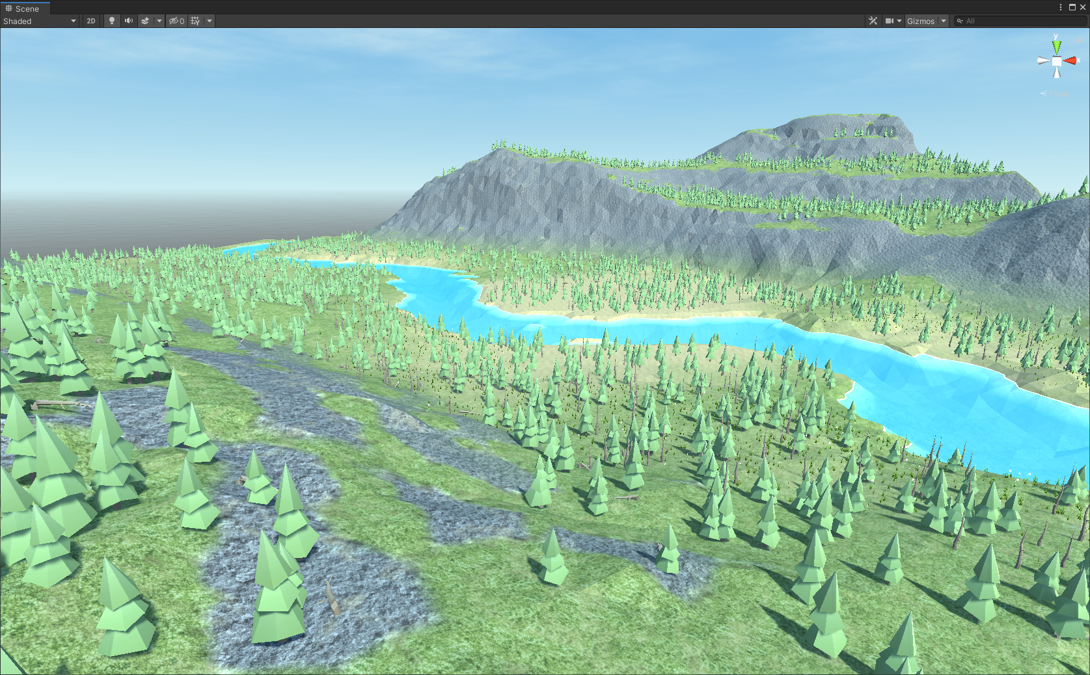Click the hidden objects eye toggle showing 0
This screenshot has width=1090, height=675.
point(175,21)
